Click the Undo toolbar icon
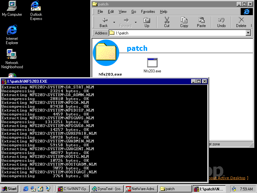The image size is (257, 193). [x=221, y=22]
